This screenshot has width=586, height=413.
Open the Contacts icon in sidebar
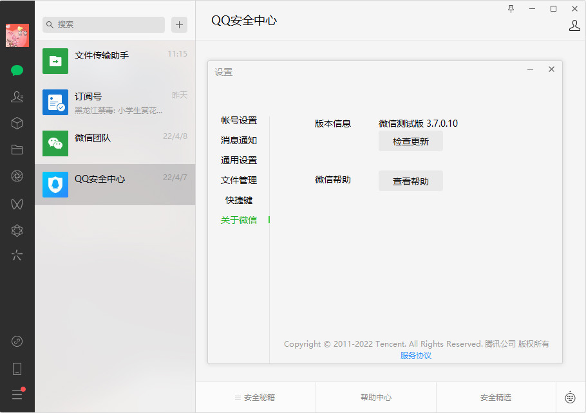click(x=17, y=96)
